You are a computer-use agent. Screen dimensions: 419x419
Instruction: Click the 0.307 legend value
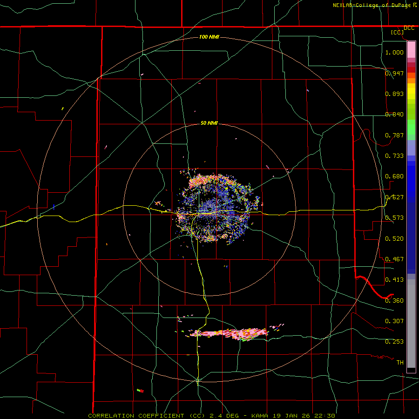coord(394,321)
